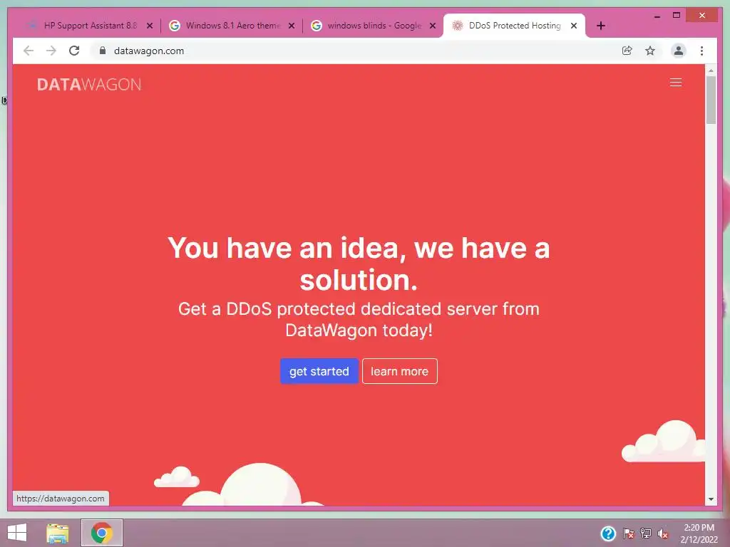The image size is (730, 547).
Task: Open Action Center flag icon
Action: [x=628, y=533]
